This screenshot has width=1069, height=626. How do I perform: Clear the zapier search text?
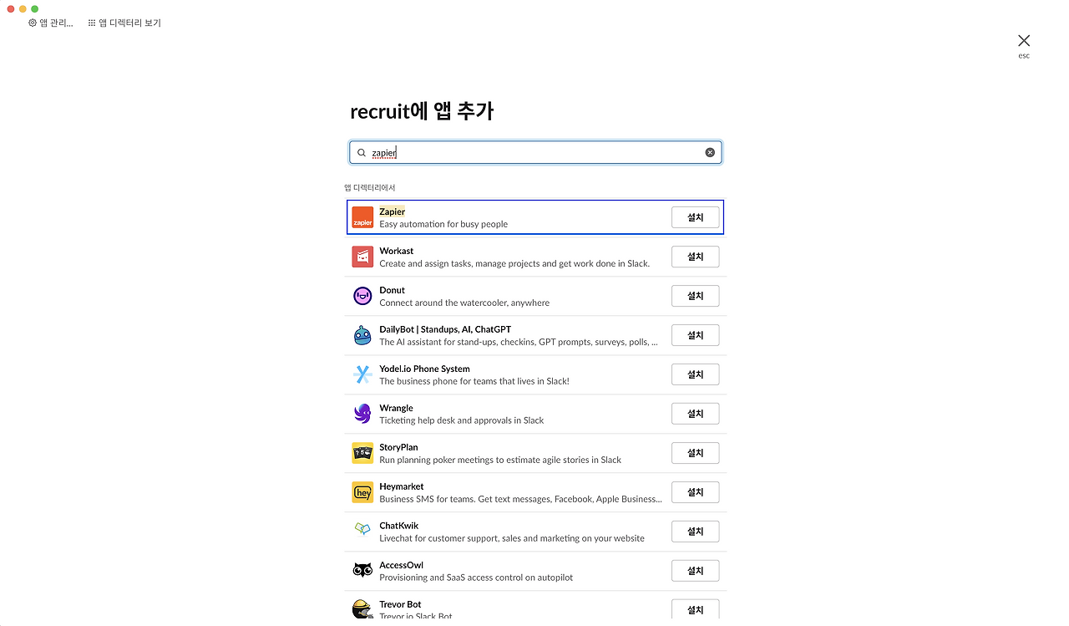[710, 152]
